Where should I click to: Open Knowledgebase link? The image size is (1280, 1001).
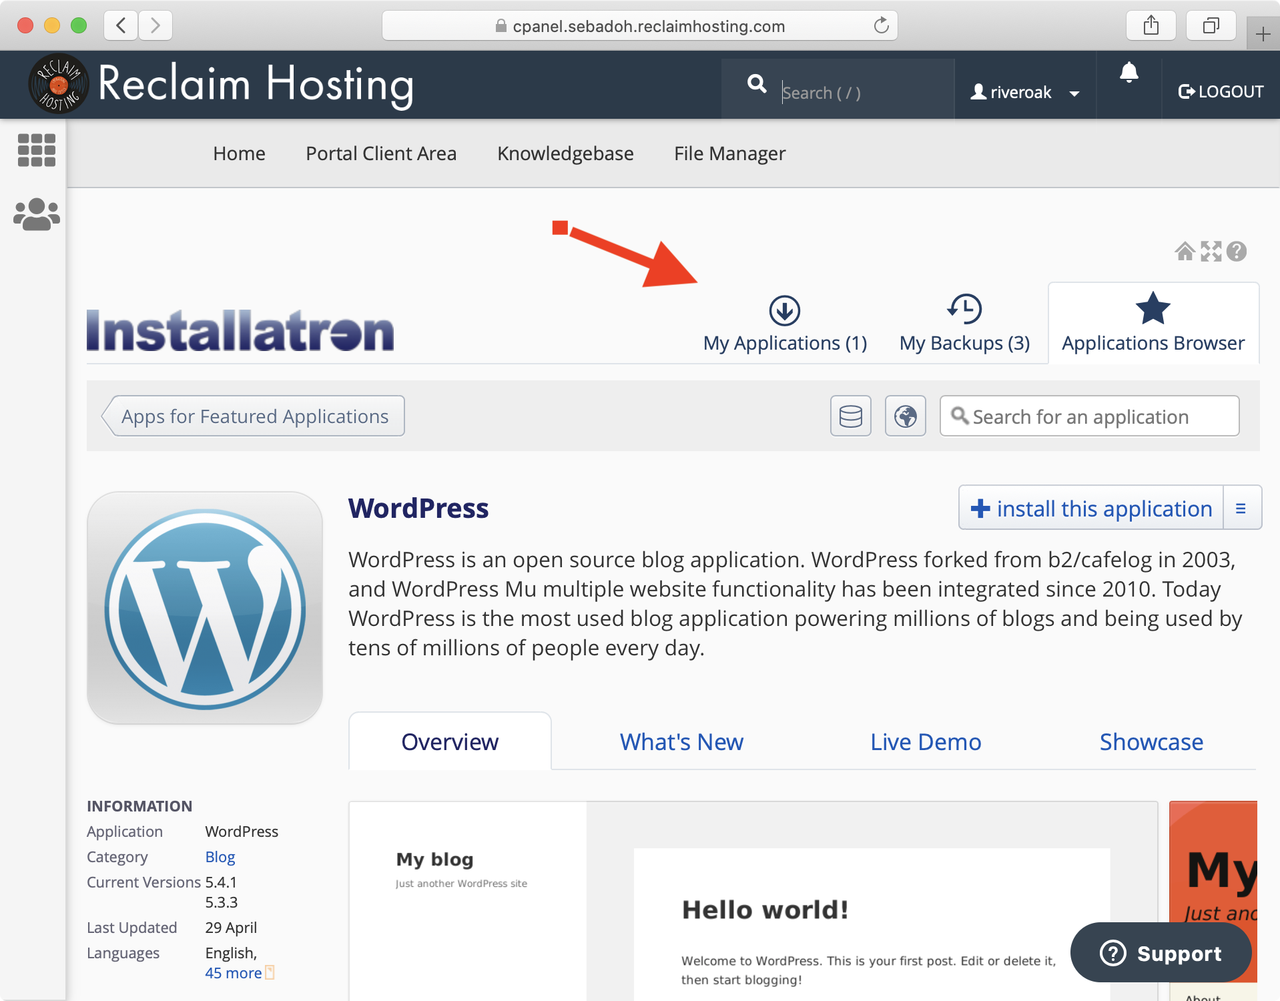[565, 153]
